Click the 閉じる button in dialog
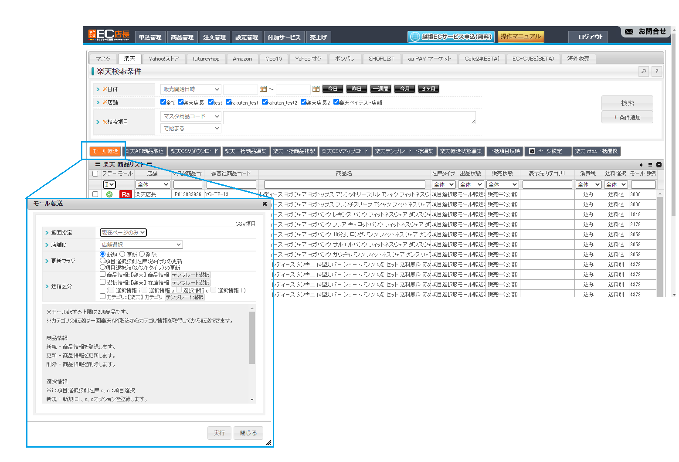Screen dimensions: 679x462 pos(248,433)
